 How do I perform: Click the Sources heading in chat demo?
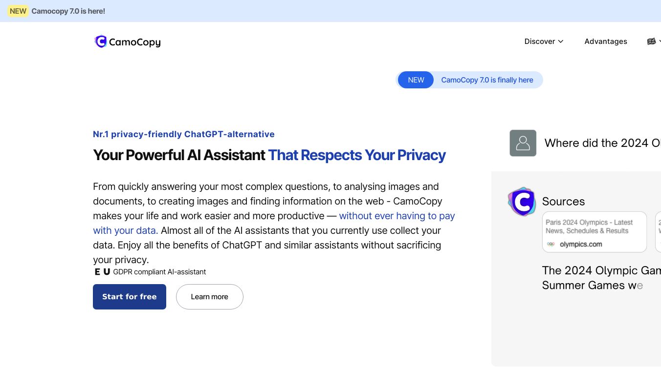point(563,202)
